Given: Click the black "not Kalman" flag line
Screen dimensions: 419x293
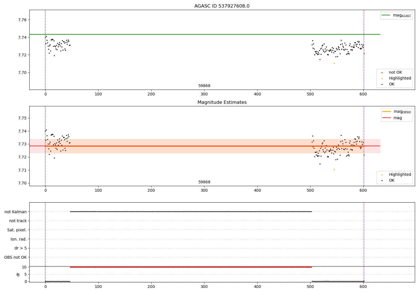Looking at the screenshot, I should [x=191, y=212].
